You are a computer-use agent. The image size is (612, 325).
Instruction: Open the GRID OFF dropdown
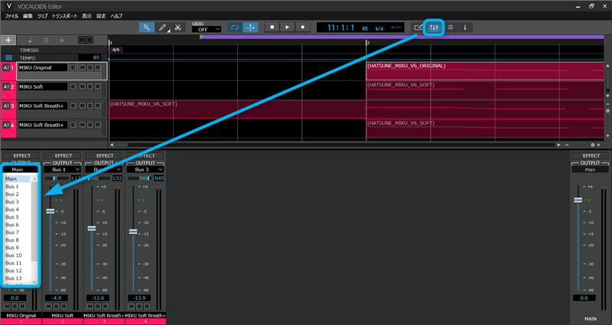207,30
